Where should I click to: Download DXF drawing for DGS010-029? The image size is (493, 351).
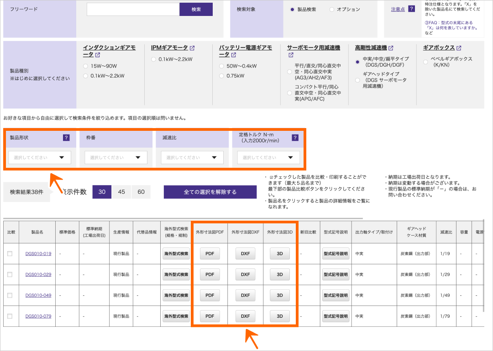coord(245,274)
